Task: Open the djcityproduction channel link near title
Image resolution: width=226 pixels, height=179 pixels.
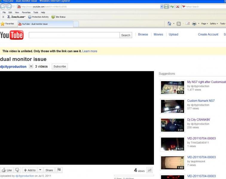Action: click(x=13, y=67)
